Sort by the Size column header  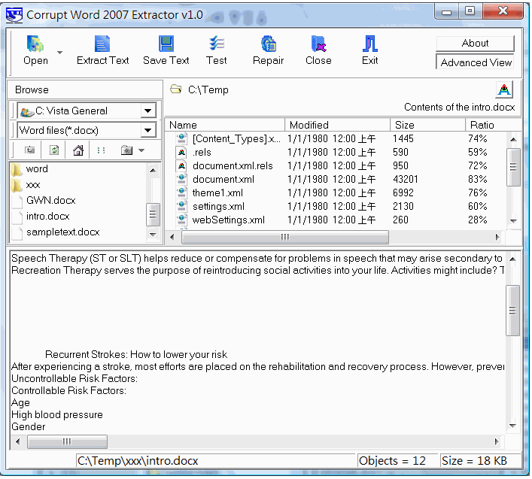tap(427, 125)
